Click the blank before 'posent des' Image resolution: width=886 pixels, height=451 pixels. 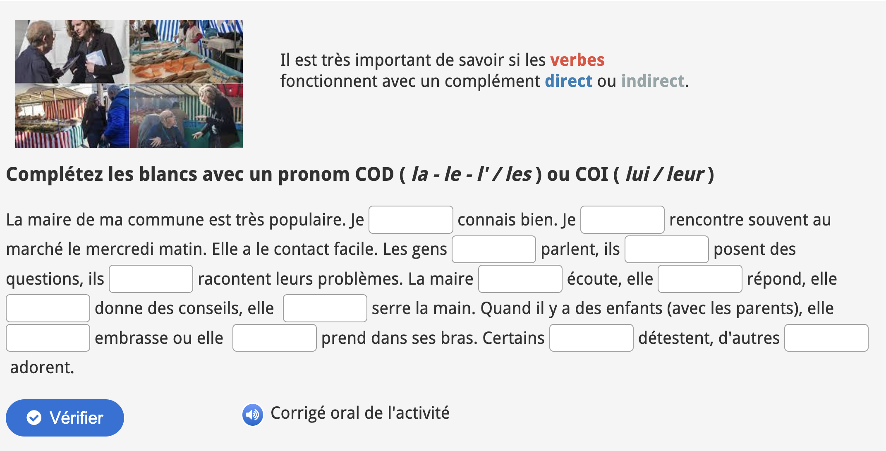click(666, 249)
